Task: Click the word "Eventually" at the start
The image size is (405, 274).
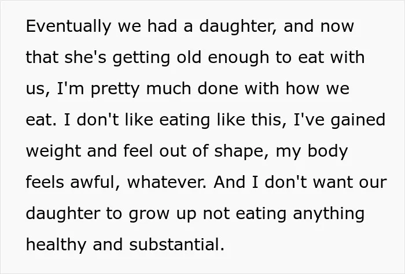Action: 68,27
